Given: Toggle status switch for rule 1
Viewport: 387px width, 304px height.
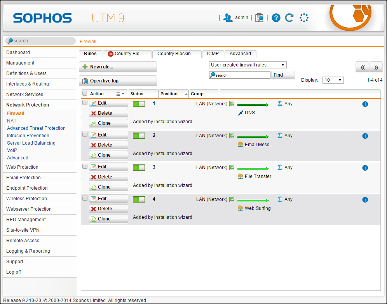Looking at the screenshot, I should pyautogui.click(x=139, y=104).
